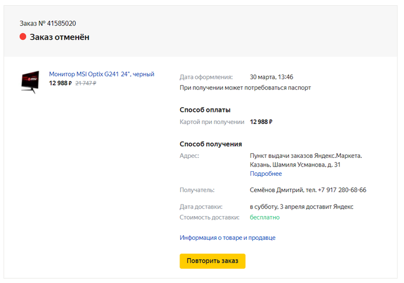Click the crossed-out old price 21 747 ₽
The height and width of the screenshot is (283, 404).
pos(85,84)
